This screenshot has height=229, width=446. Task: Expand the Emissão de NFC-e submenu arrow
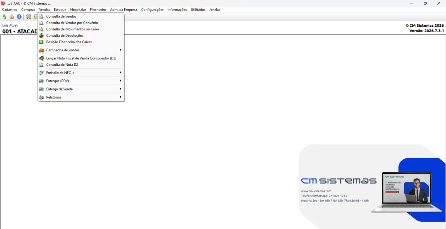point(120,72)
